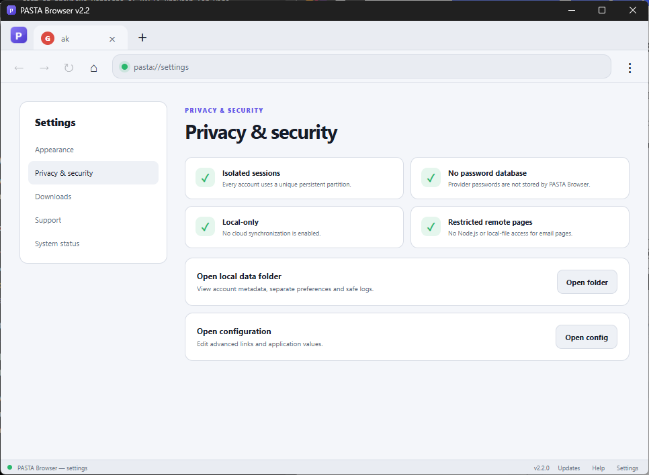This screenshot has height=475, width=649.
Task: Click 'Restricted remote pages' card title
Action: click(x=490, y=222)
